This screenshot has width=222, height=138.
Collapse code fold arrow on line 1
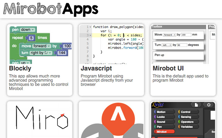coord(90,27)
